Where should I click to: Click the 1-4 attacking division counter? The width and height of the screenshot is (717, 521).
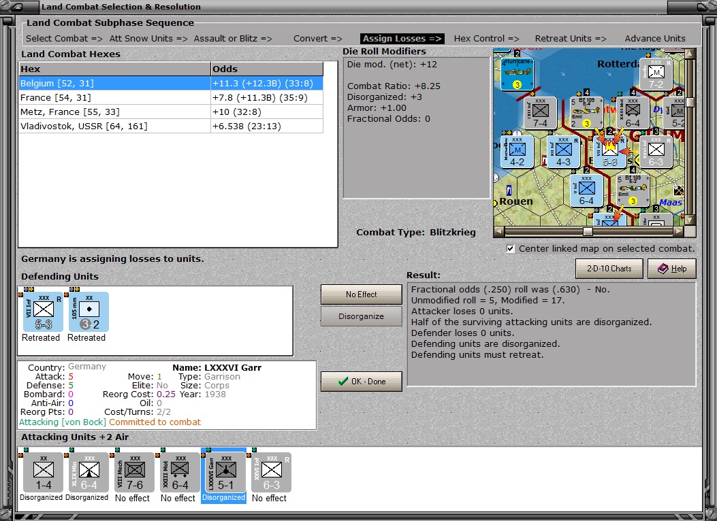tap(44, 472)
